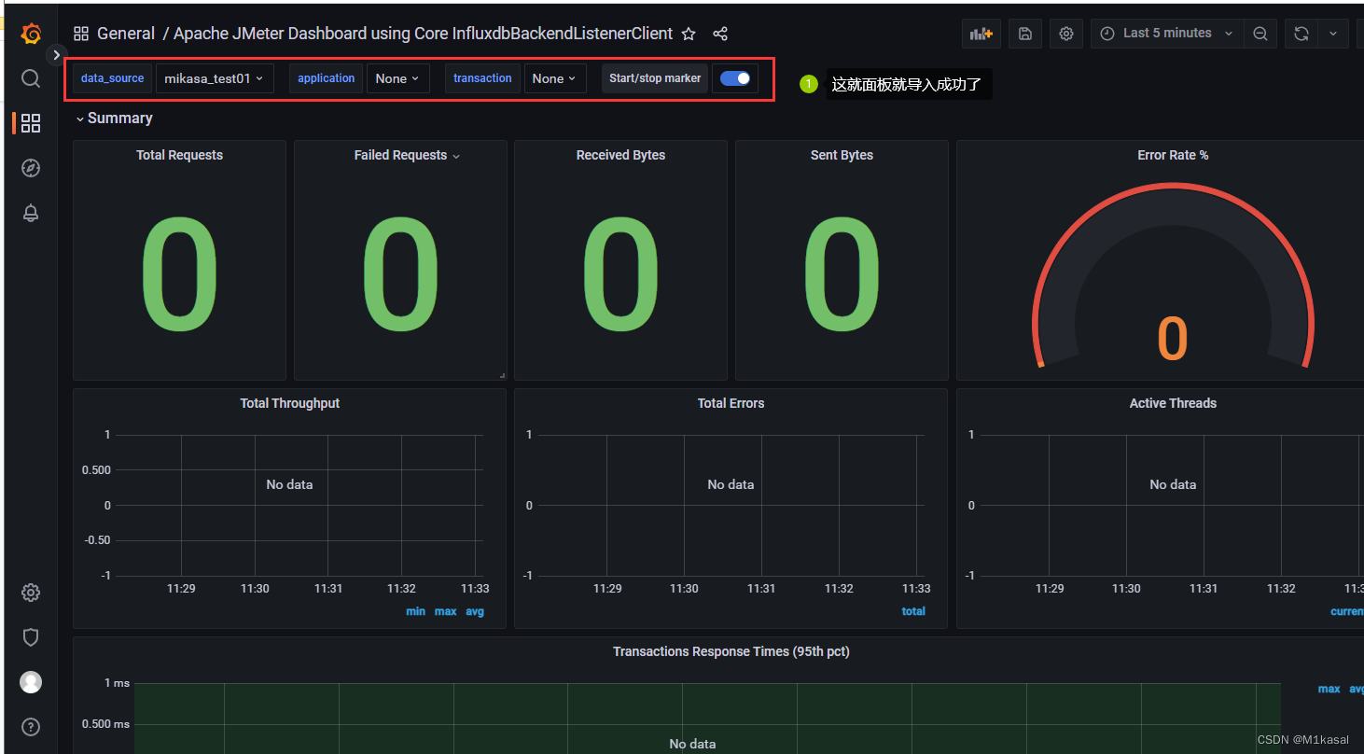The width and height of the screenshot is (1364, 754).
Task: Open the Server Admin shield icon
Action: click(x=31, y=637)
